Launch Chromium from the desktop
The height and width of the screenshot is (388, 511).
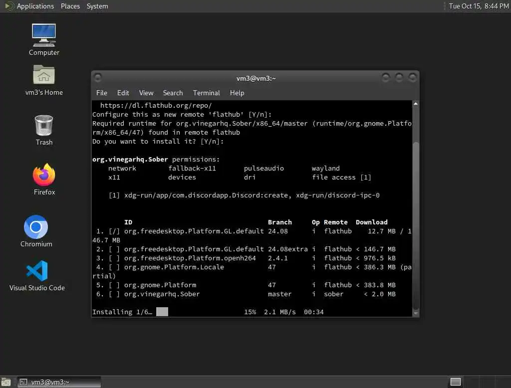[36, 231]
